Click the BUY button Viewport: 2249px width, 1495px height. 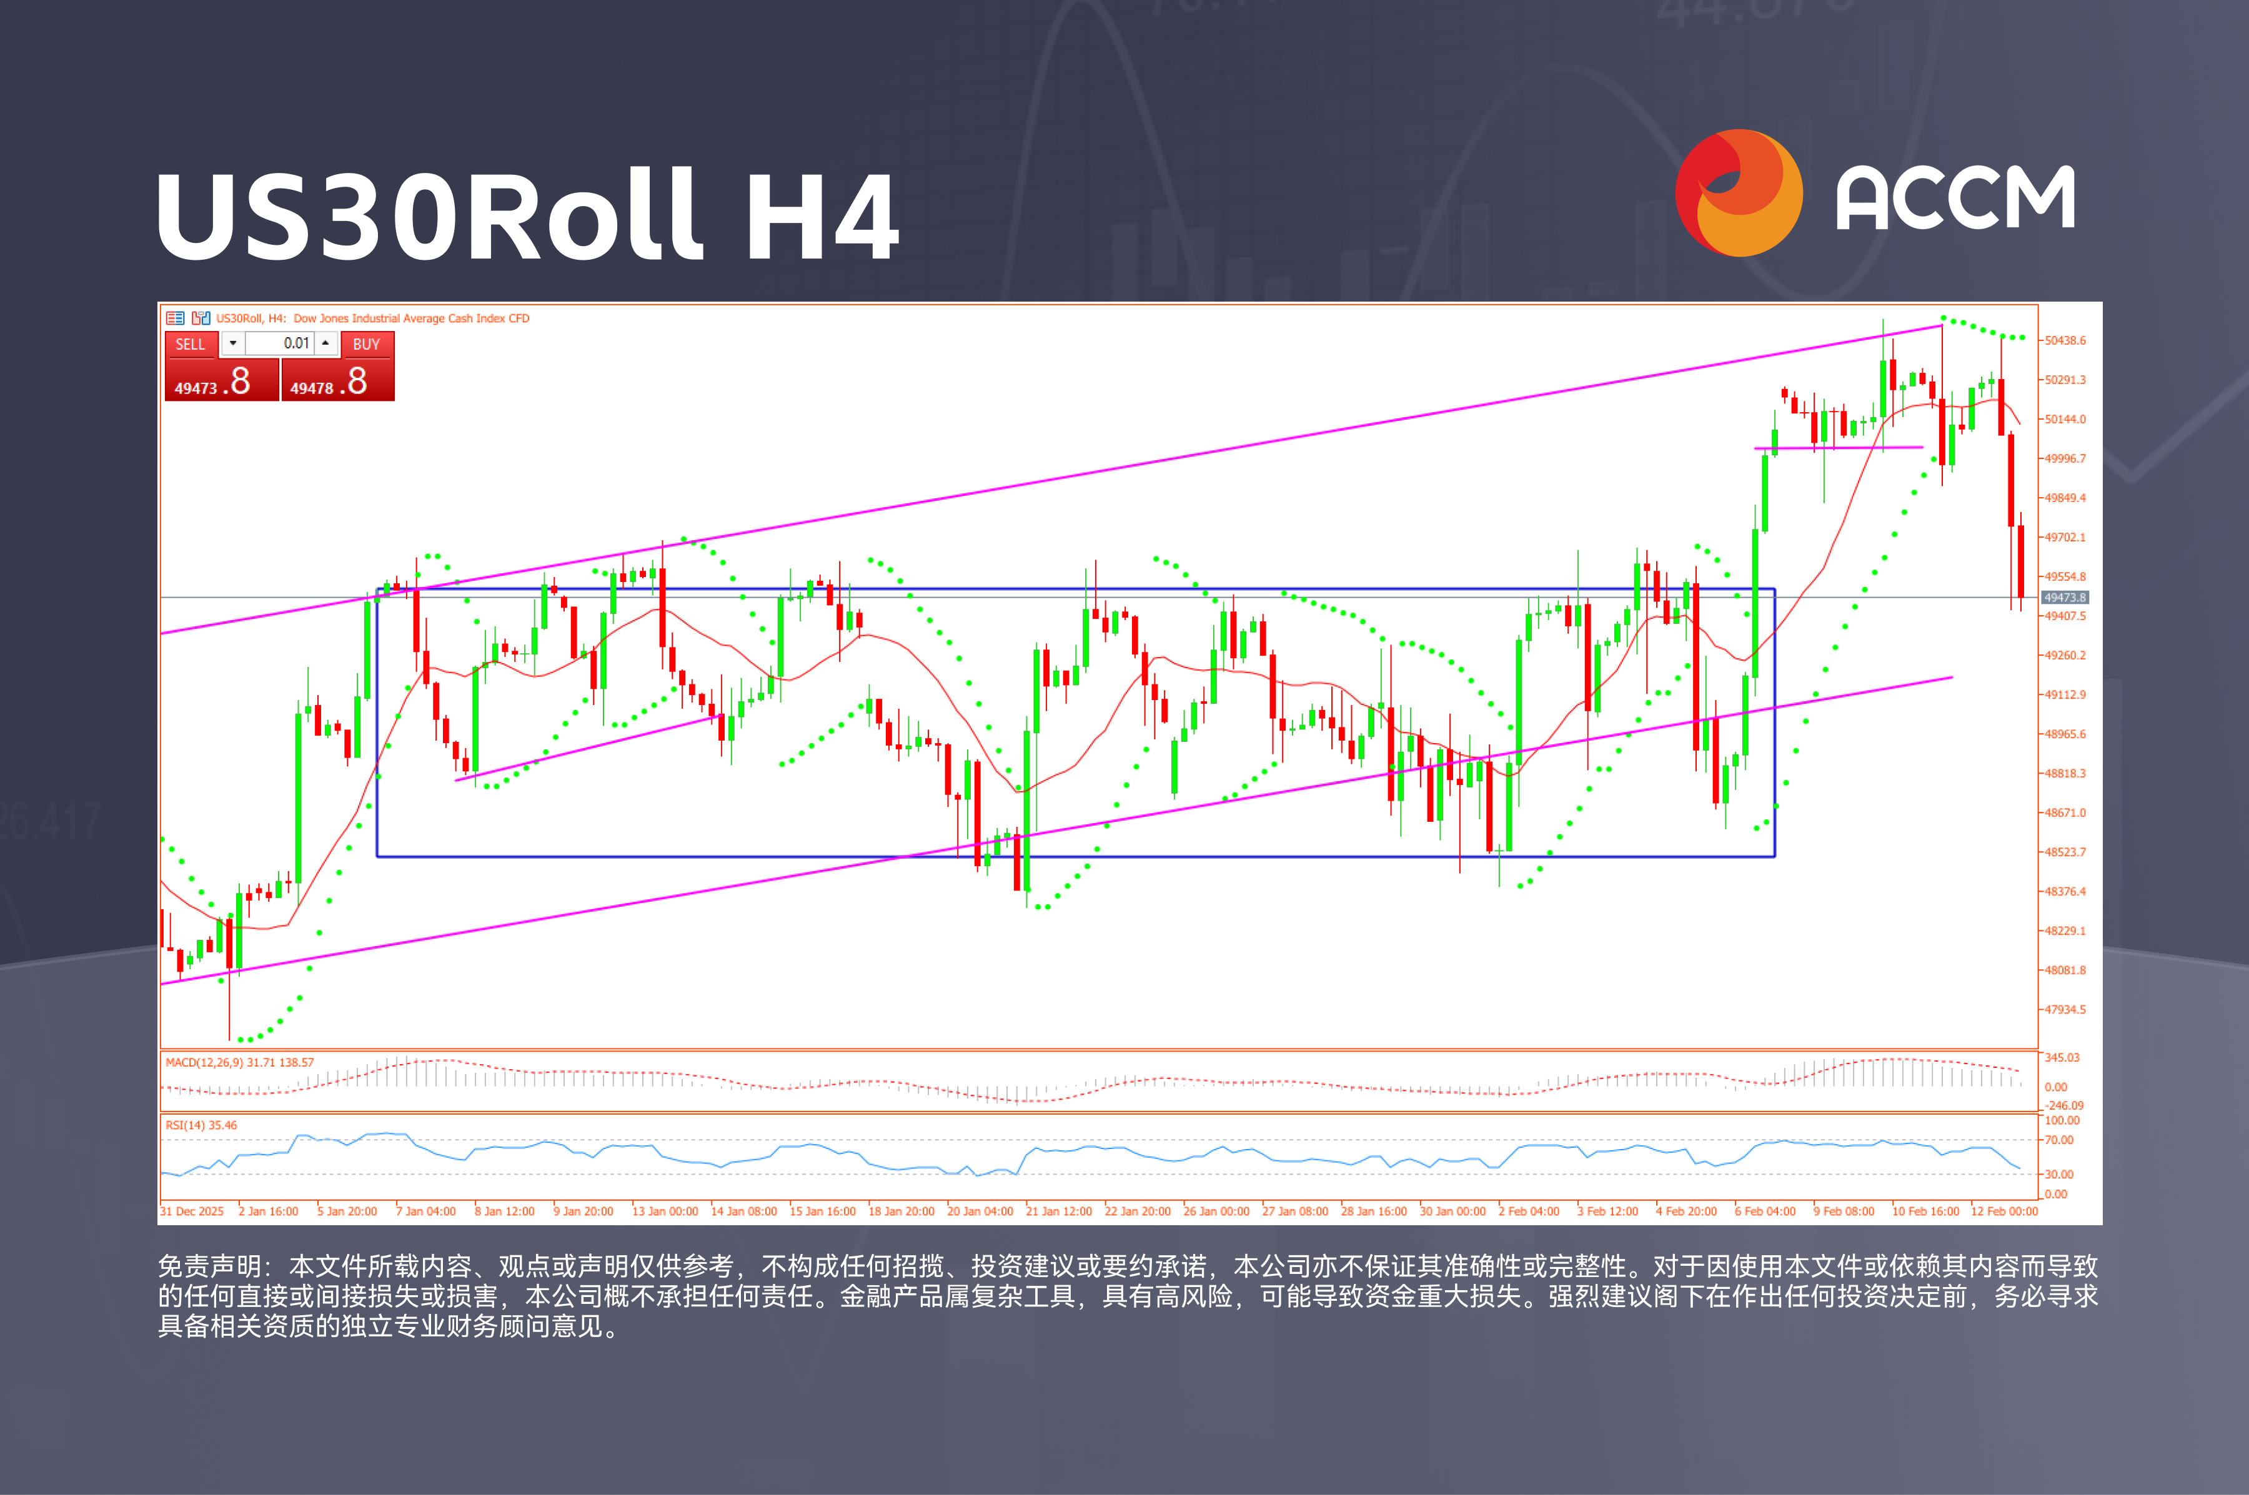coord(366,344)
